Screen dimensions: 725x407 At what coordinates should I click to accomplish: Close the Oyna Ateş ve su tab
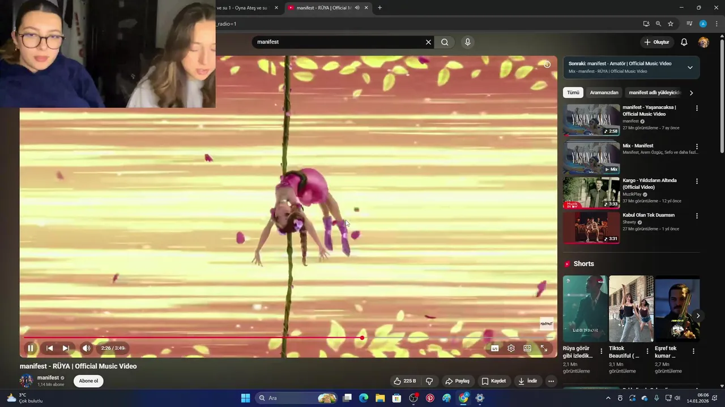[x=276, y=8]
